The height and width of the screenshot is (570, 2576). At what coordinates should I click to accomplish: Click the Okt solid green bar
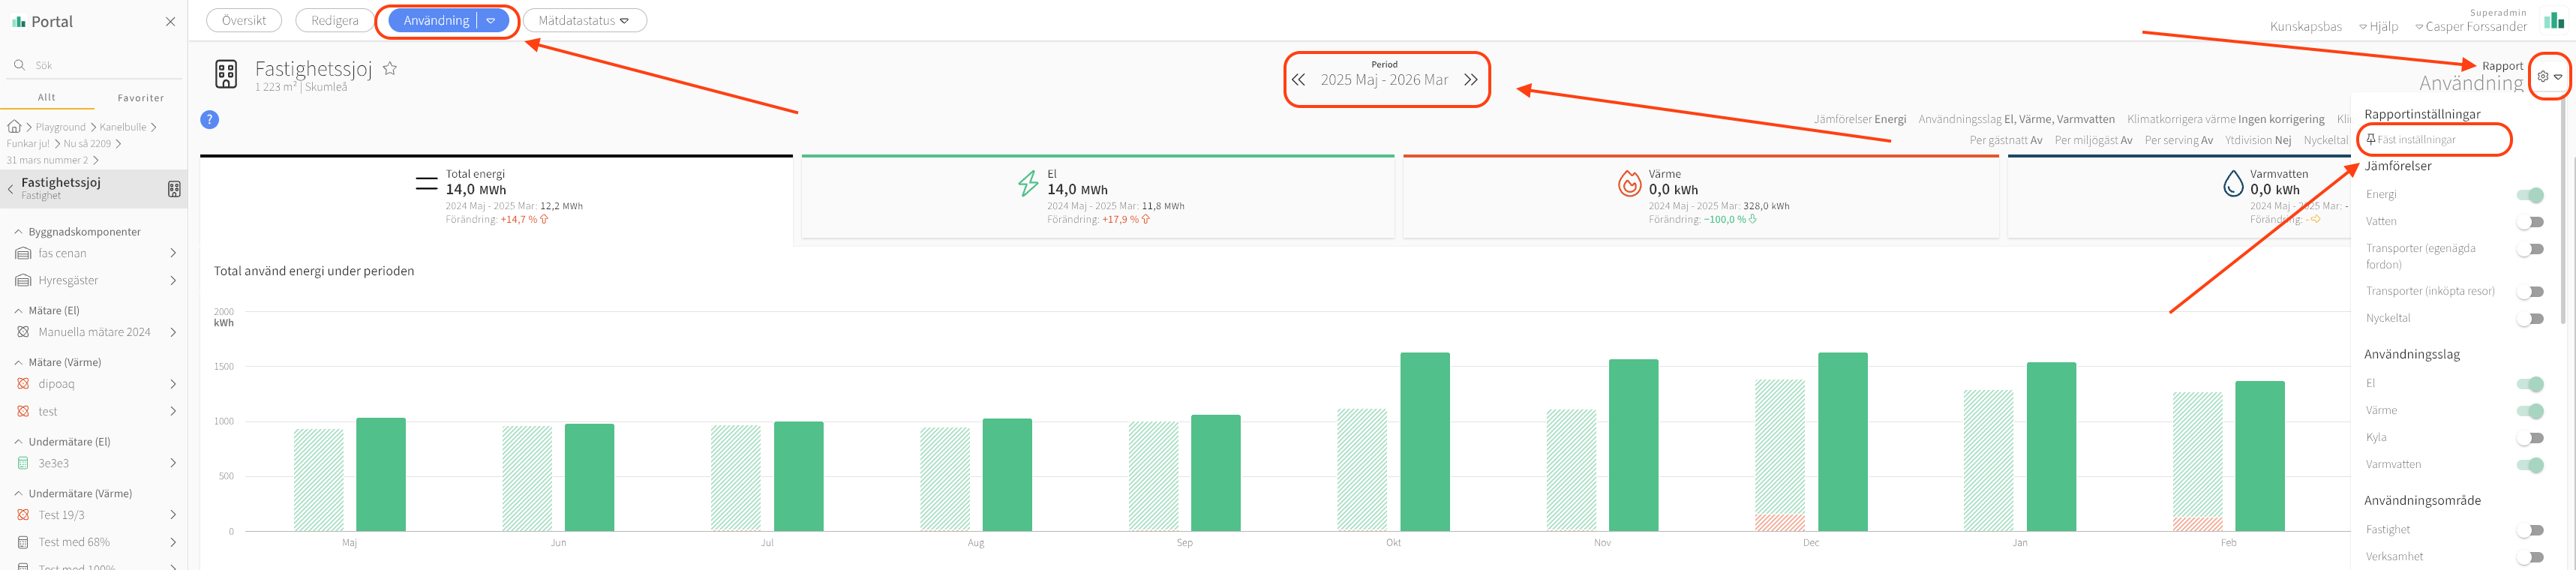point(1424,442)
